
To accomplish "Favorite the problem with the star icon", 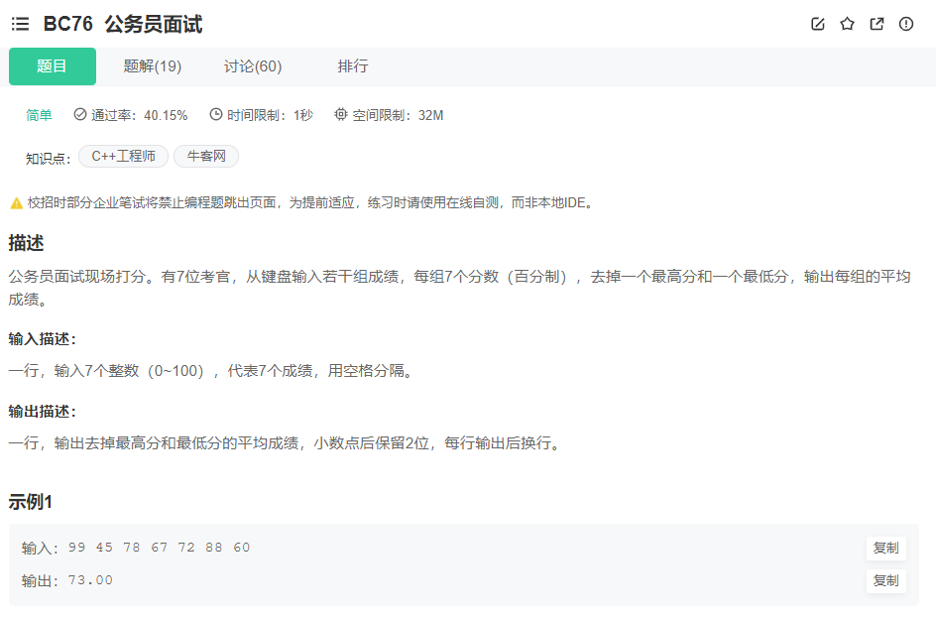I will click(847, 24).
